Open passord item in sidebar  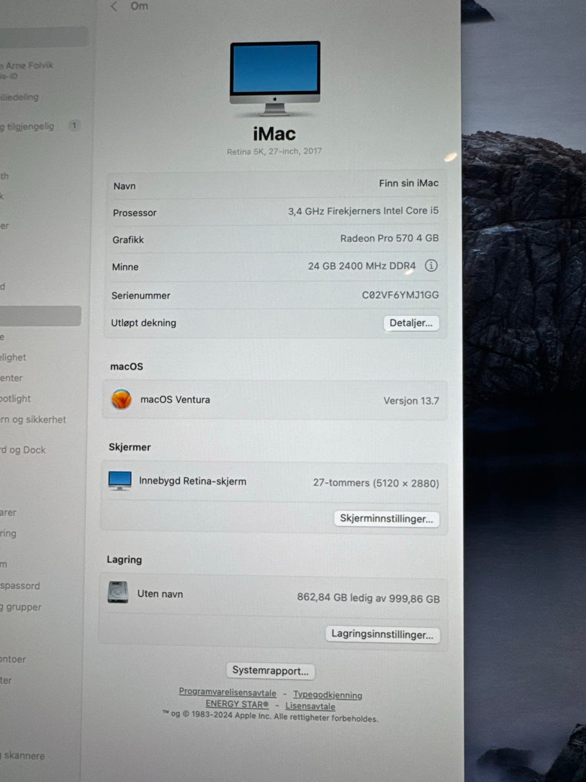click(x=20, y=585)
